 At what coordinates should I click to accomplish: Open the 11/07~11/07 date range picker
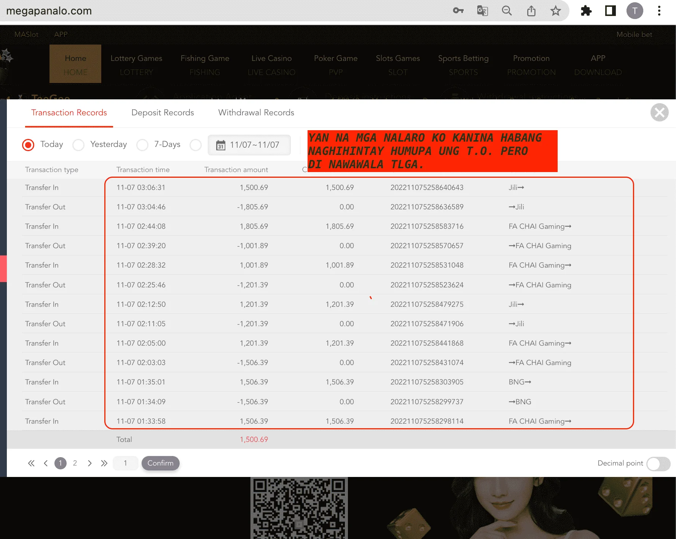[249, 145]
